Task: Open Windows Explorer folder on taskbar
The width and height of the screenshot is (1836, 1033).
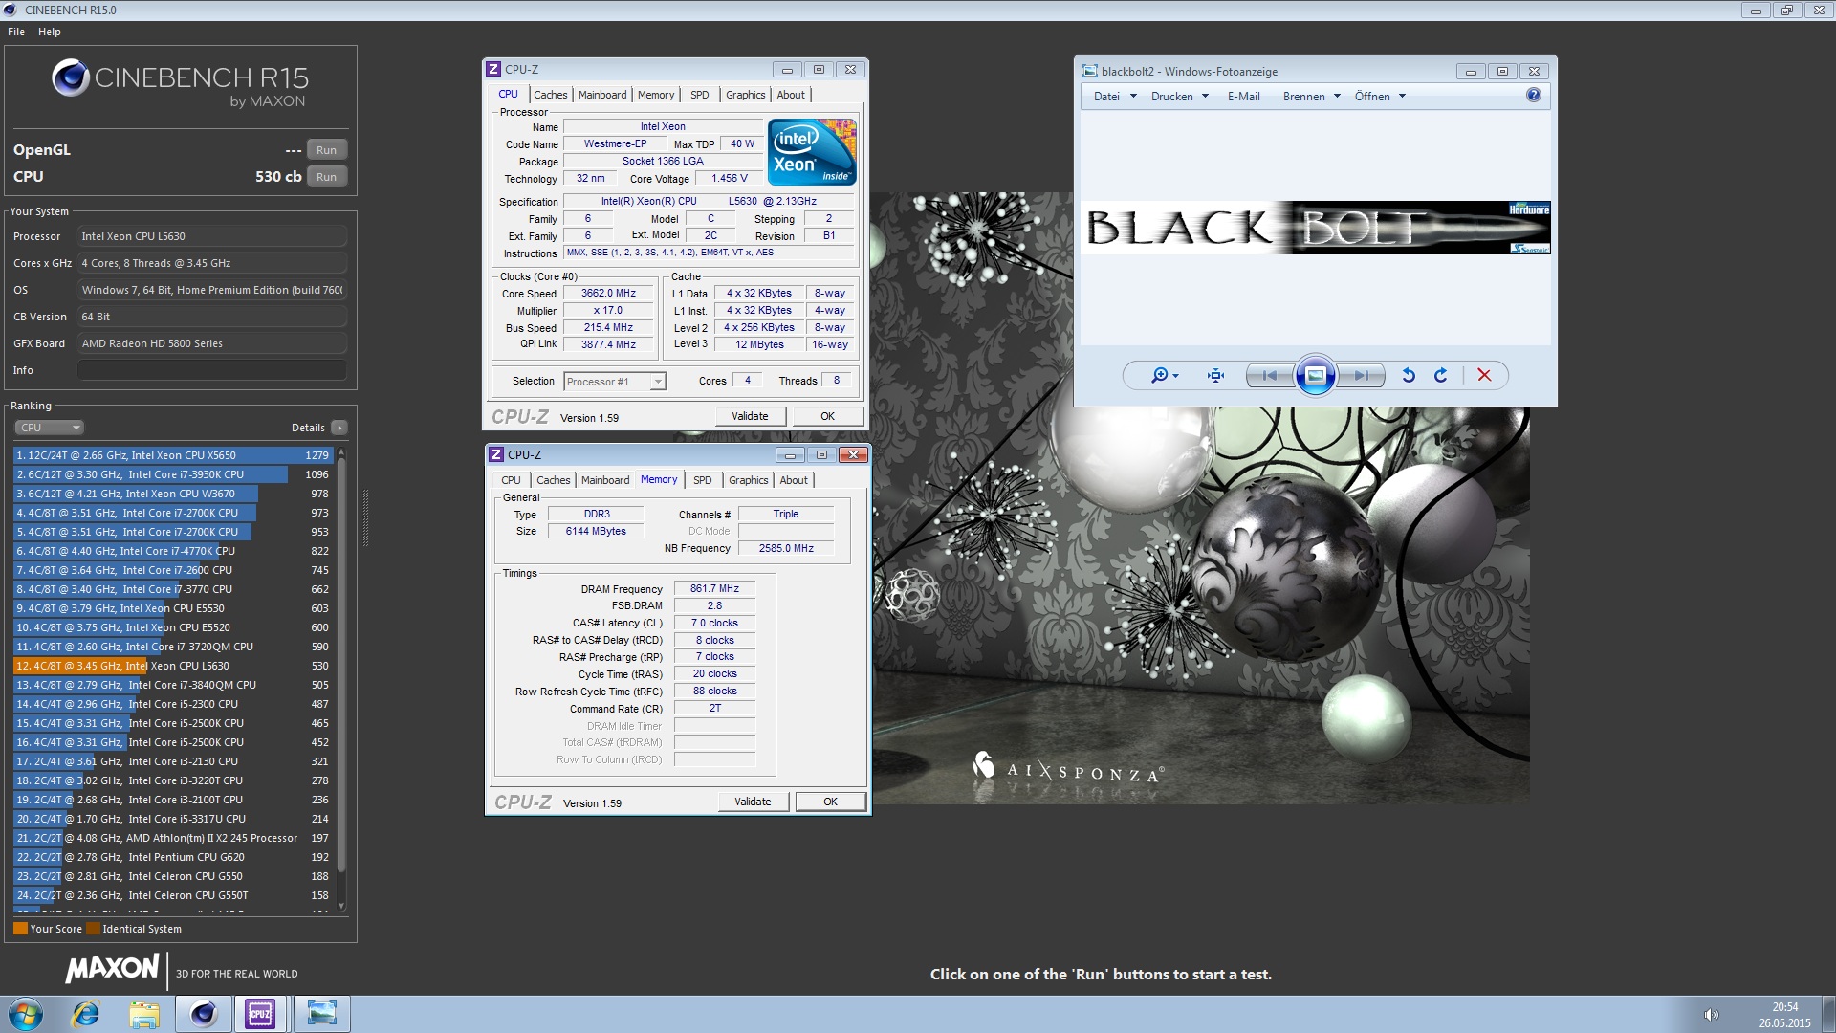Action: pos(144,1014)
